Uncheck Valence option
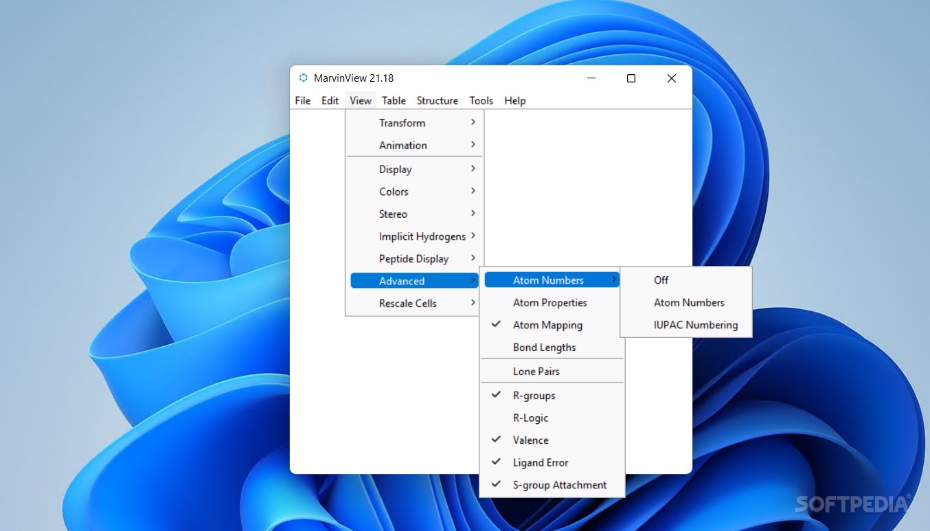930x531 pixels. [x=552, y=440]
